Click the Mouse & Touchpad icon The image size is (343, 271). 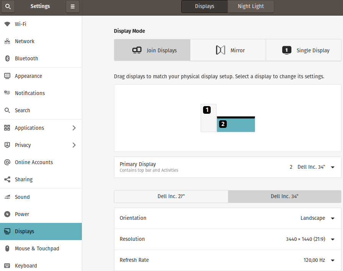tap(7, 248)
